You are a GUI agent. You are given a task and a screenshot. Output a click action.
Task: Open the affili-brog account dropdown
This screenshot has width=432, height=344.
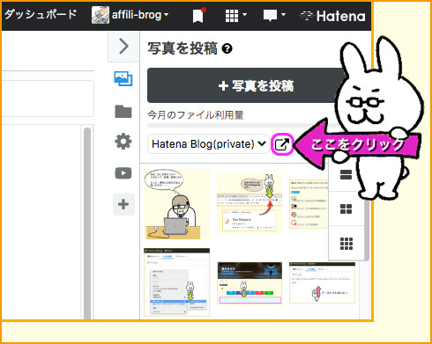140,15
